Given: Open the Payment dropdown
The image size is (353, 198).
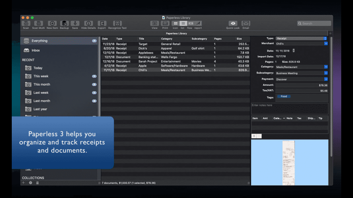Looking at the screenshot, I should 326,79.
